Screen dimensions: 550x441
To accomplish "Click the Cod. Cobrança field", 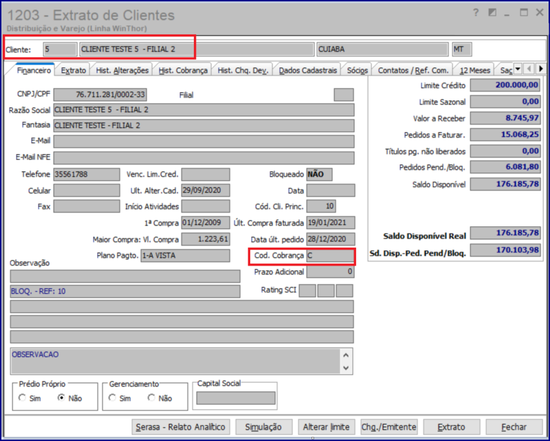I will tap(331, 256).
